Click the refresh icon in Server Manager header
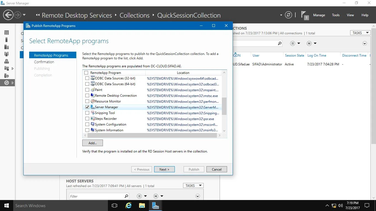The image size is (376, 211). 288,15
